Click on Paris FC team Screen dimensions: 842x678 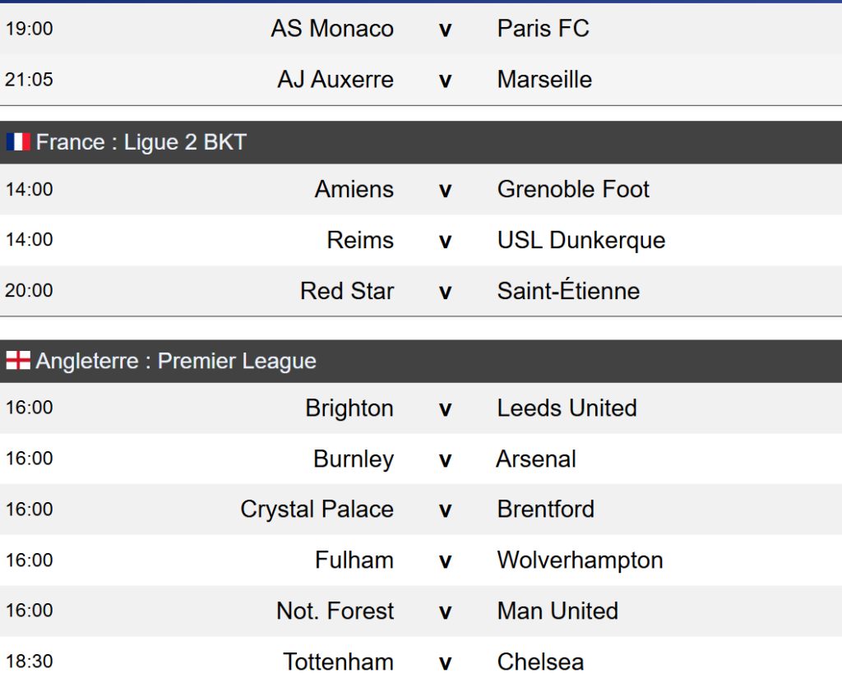pyautogui.click(x=543, y=29)
